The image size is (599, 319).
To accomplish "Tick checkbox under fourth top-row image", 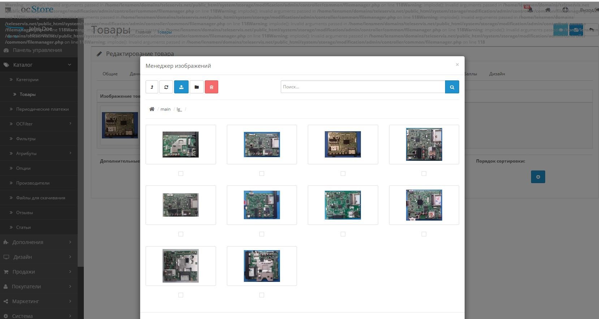I will point(424,173).
